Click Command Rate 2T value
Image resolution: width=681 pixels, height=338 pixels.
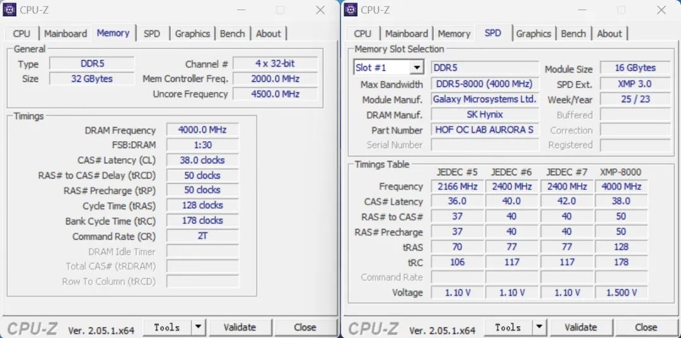[x=202, y=236]
